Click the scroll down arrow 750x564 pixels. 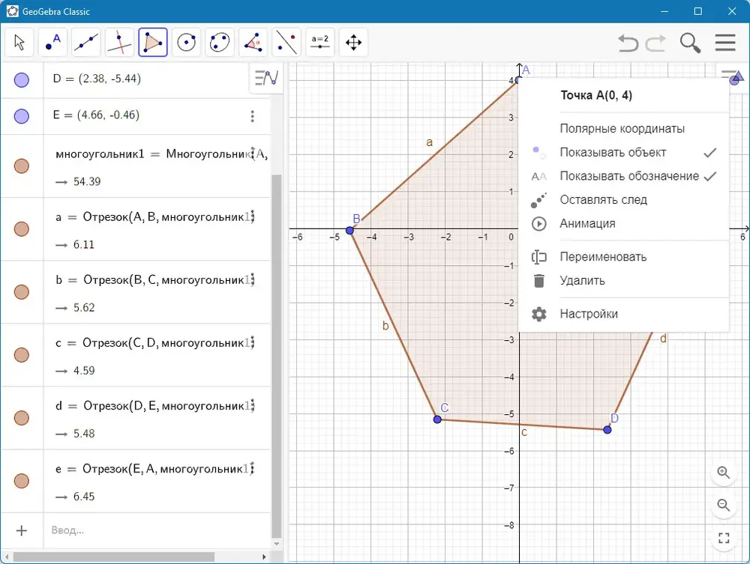(277, 544)
